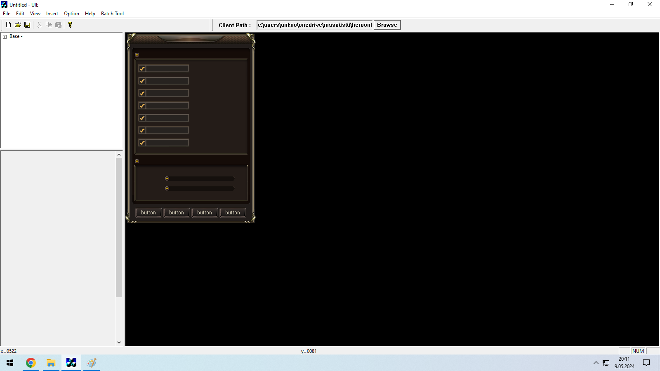The height and width of the screenshot is (371, 660).
Task: Expand the Base tree node
Action: tap(5, 37)
